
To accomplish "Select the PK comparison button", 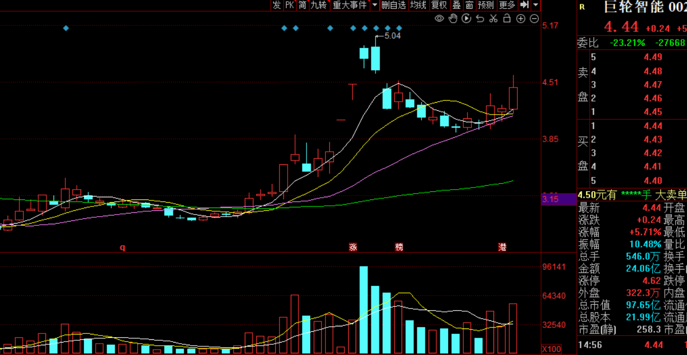I will [x=290, y=5].
